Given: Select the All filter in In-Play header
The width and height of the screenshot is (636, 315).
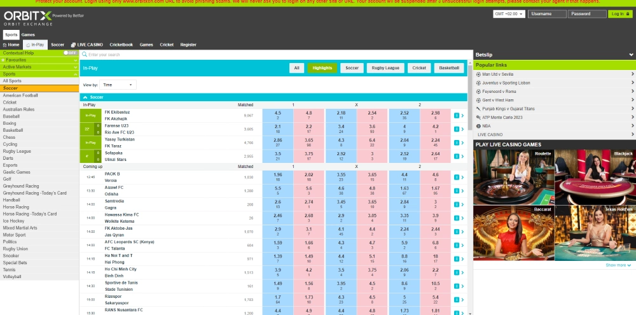Looking at the screenshot, I should [x=296, y=67].
